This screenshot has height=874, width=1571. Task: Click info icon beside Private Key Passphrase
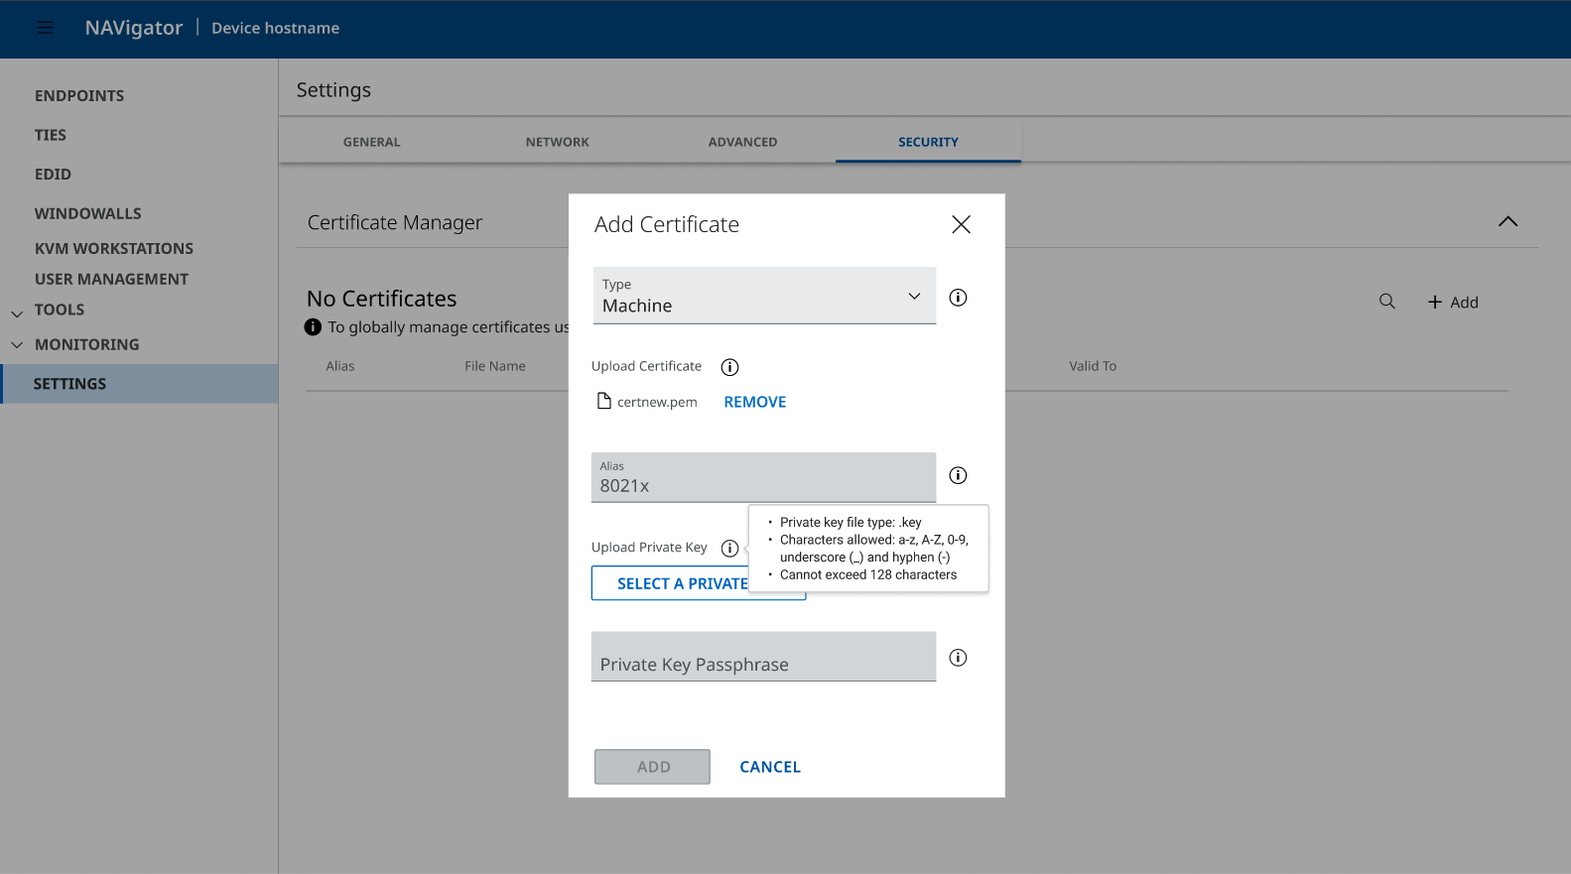[958, 658]
